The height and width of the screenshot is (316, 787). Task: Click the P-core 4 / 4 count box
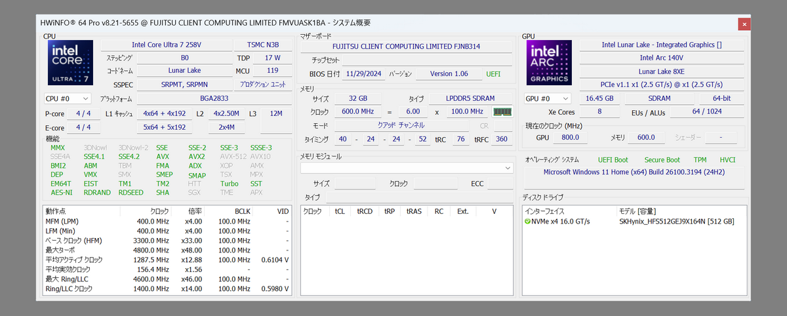[x=83, y=113]
